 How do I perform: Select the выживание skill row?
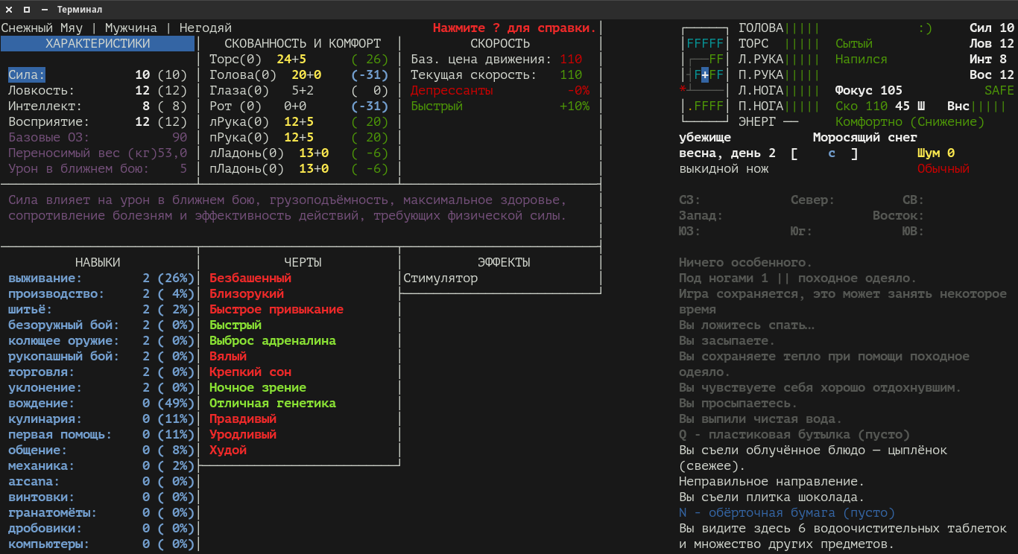pyautogui.click(x=101, y=278)
